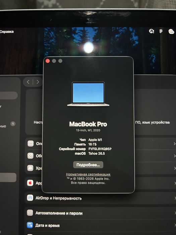This screenshot has height=235, width=176.
Task: Select the serial number FVFGL0VKQ05P text
Action: tap(100, 149)
